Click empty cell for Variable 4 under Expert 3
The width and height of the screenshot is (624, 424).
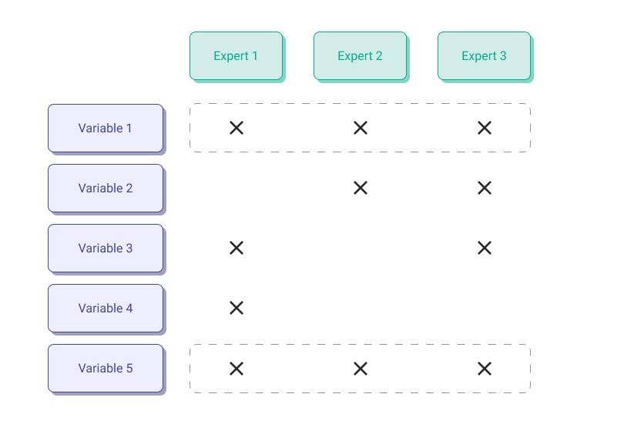click(485, 308)
